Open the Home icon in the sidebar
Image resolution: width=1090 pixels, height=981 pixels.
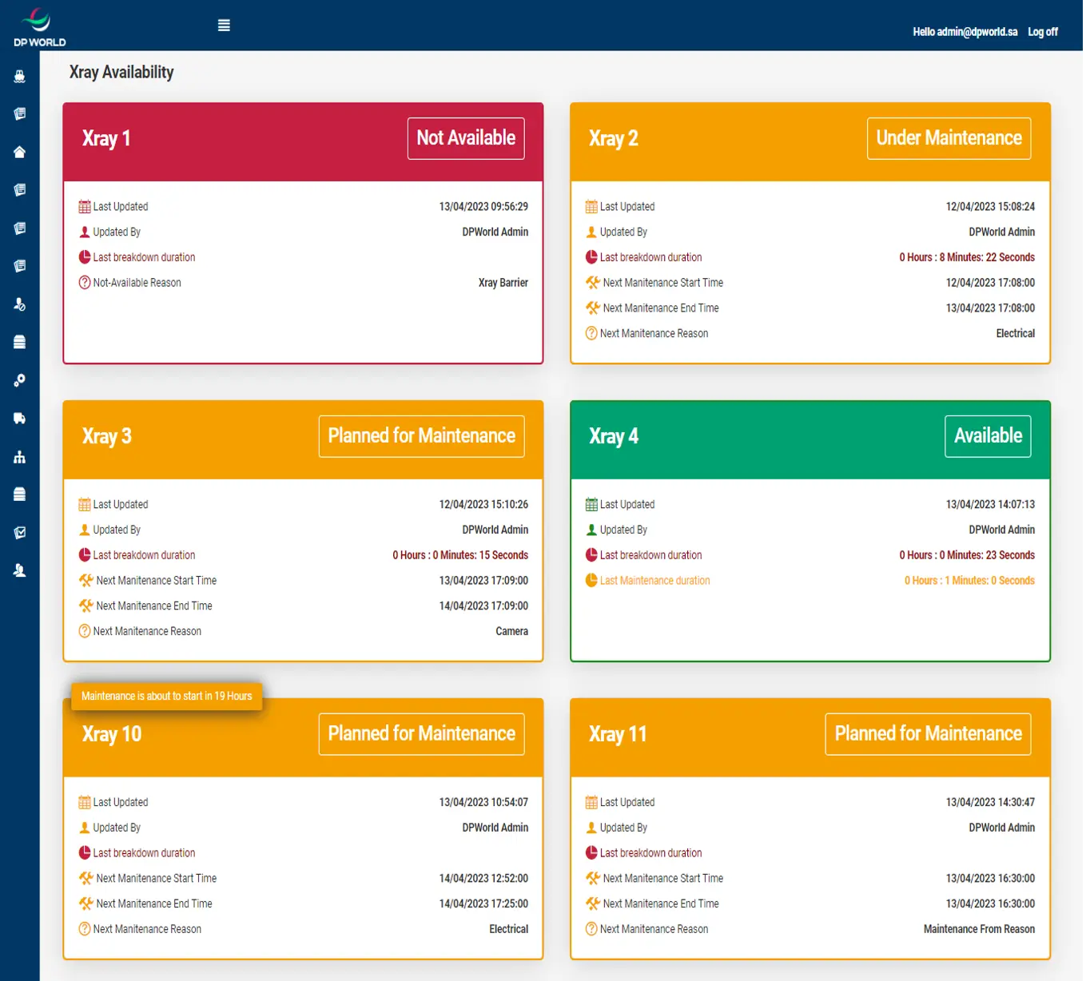20,152
